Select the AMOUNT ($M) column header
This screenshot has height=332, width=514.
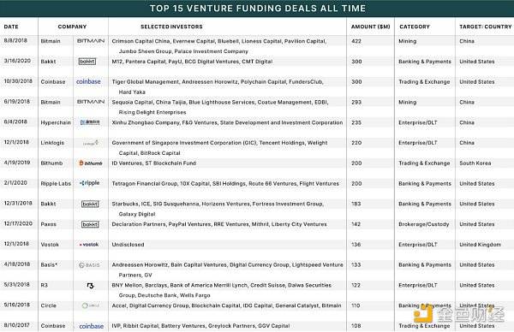coord(370,27)
